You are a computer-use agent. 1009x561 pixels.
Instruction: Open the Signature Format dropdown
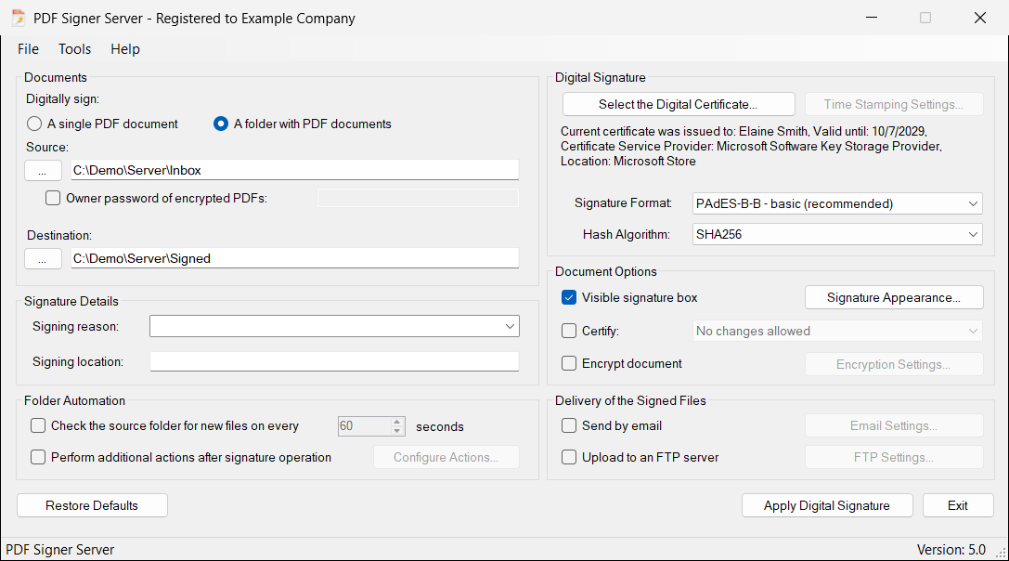click(x=837, y=203)
